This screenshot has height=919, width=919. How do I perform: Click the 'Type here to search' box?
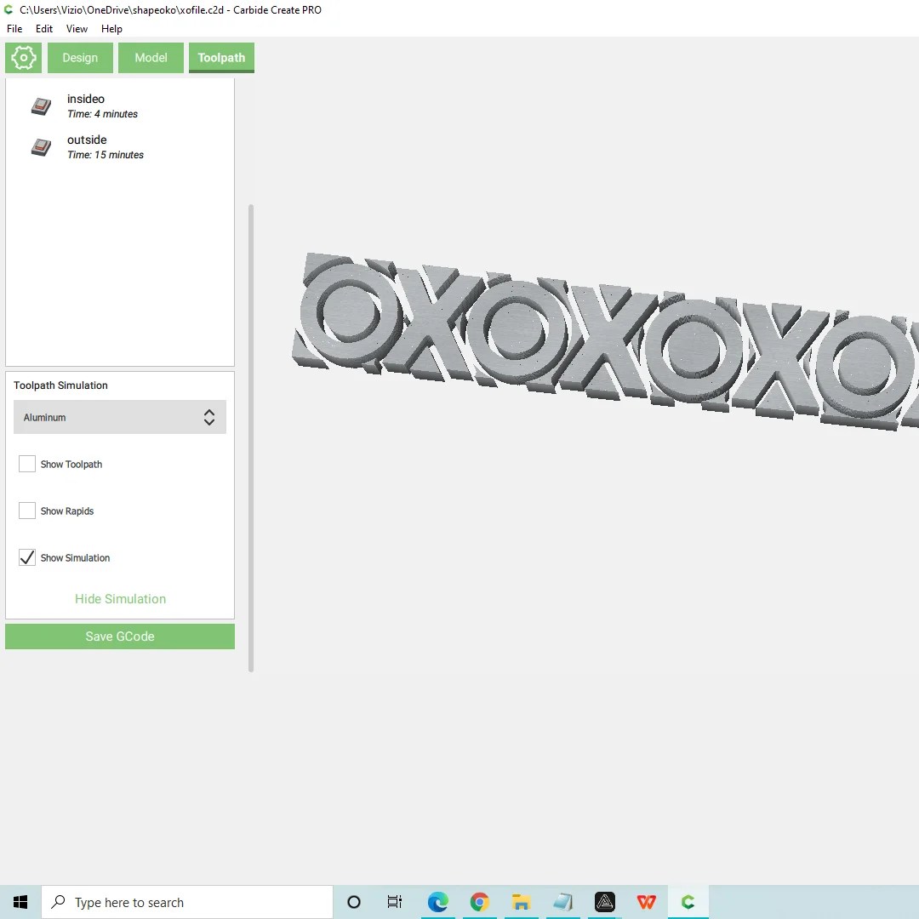(x=187, y=902)
